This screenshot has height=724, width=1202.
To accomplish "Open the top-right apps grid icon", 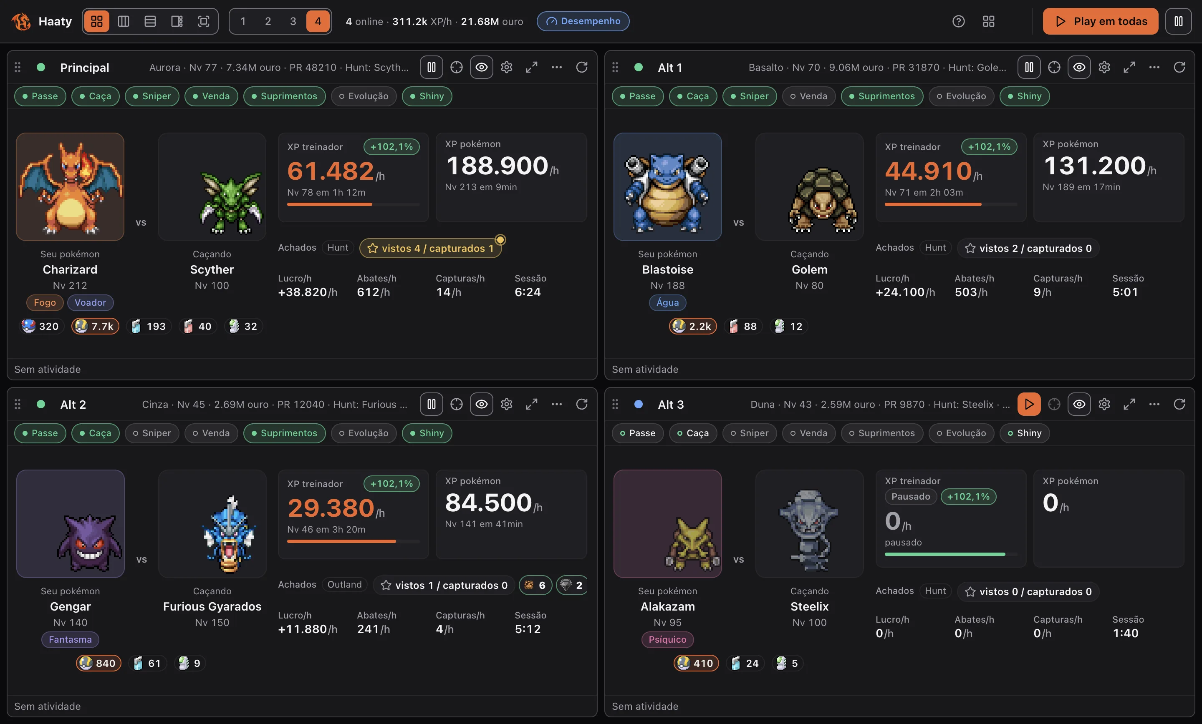I will tap(988, 21).
